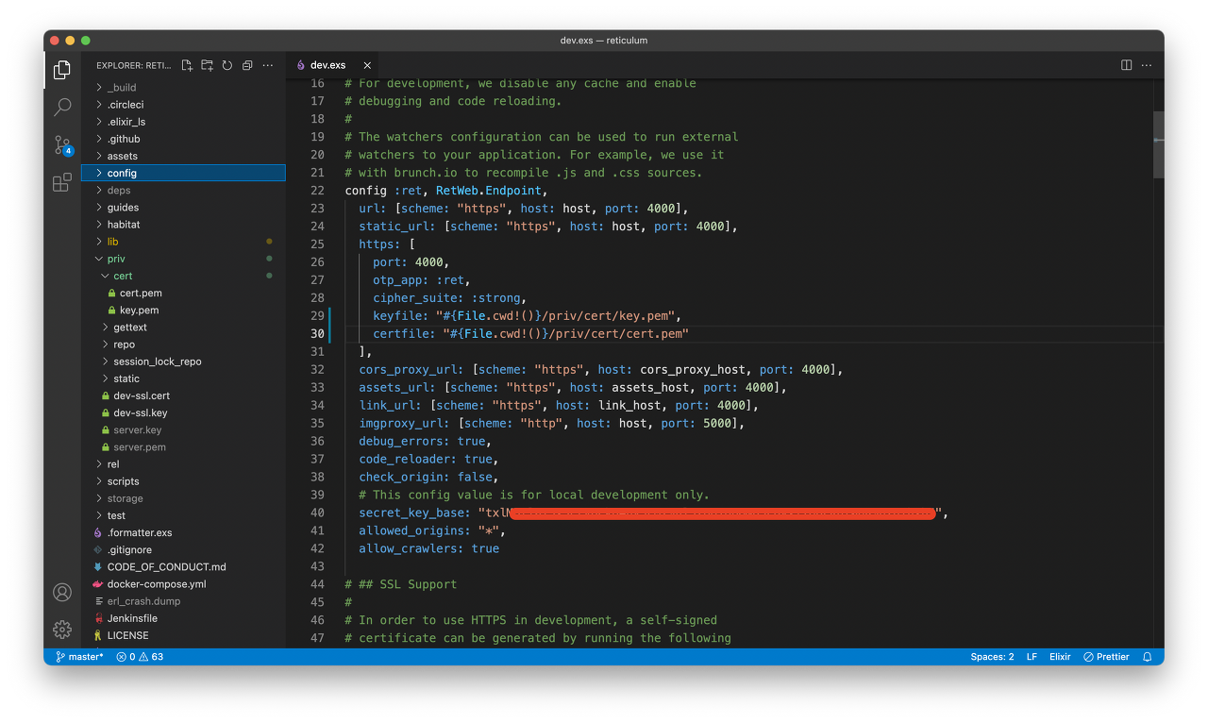Click the errors and warnings indicator

(140, 657)
